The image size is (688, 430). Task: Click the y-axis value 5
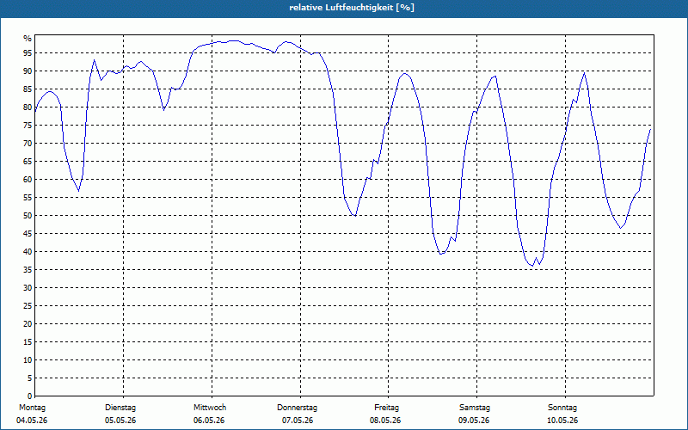(x=30, y=378)
